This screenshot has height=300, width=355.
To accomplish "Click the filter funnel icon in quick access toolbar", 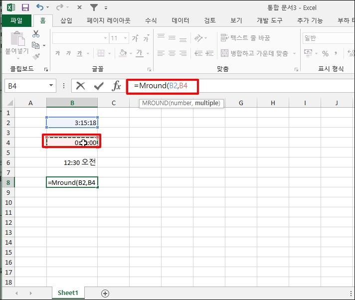I will point(94,7).
